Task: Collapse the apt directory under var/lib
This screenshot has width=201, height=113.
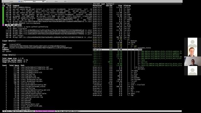Action: click(x=135, y=46)
